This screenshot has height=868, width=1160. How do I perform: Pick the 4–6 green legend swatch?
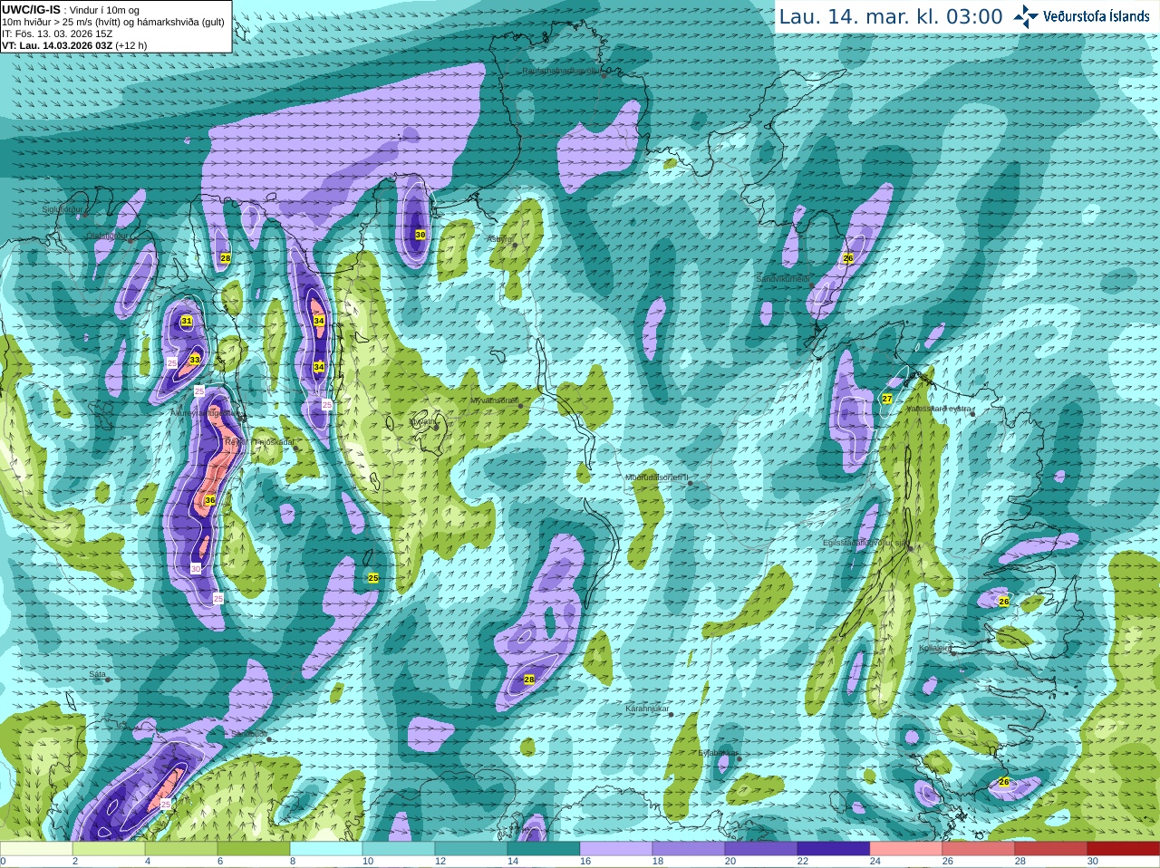coord(181,849)
